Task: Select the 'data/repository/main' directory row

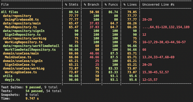Action: tap(22, 23)
